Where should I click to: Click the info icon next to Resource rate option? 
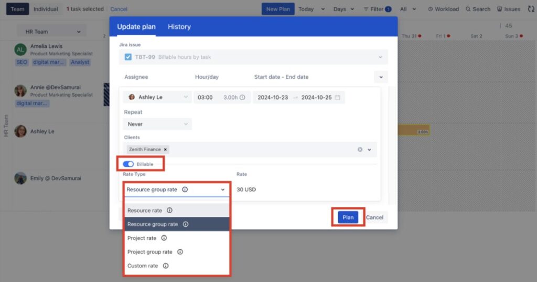click(169, 210)
